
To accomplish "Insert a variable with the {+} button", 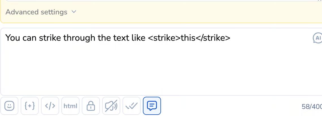I will (x=30, y=106).
